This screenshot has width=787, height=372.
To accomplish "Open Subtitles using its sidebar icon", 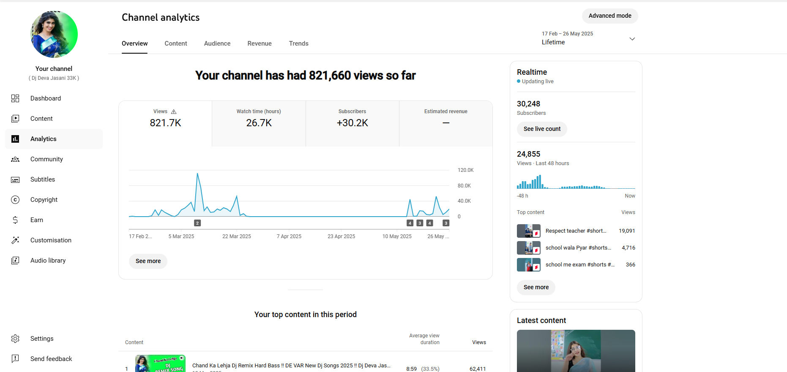I will [x=15, y=179].
